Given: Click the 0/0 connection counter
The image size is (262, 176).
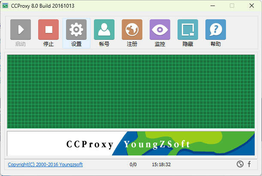Looking at the screenshot, I should 133,164.
